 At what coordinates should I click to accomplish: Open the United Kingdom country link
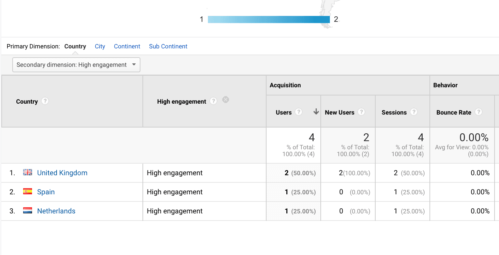62,173
